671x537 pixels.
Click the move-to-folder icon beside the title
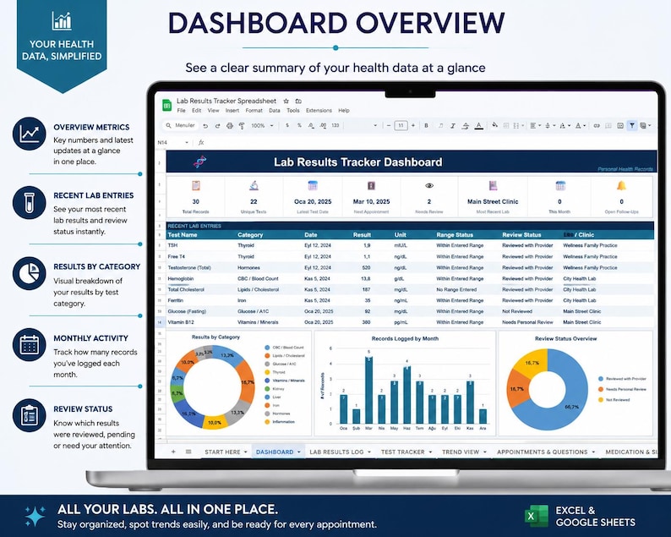298,101
